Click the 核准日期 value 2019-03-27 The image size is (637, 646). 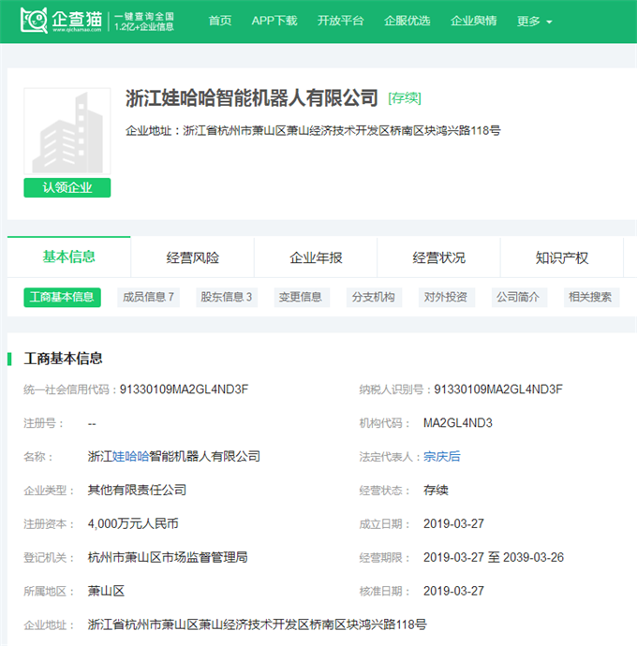[453, 591]
